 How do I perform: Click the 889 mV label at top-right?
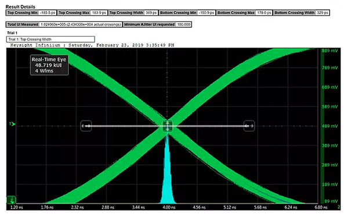point(329,51)
